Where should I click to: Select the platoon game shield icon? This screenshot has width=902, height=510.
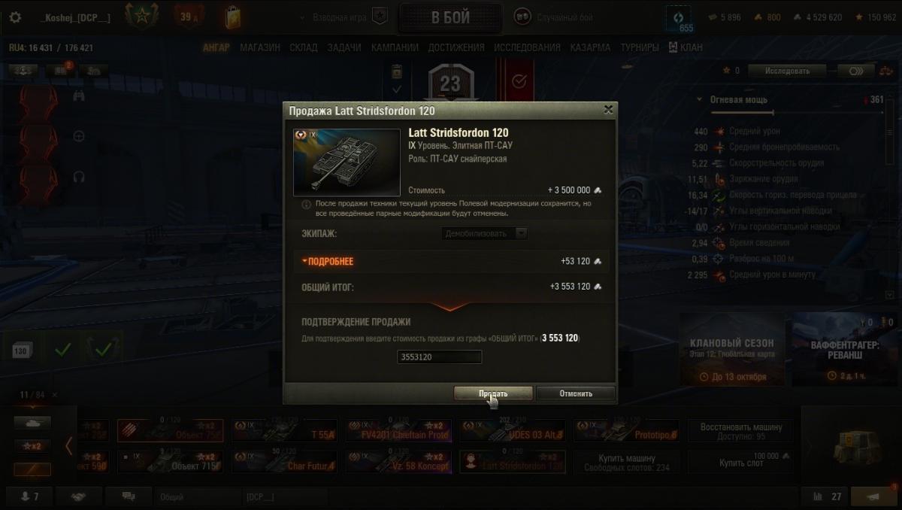381,17
